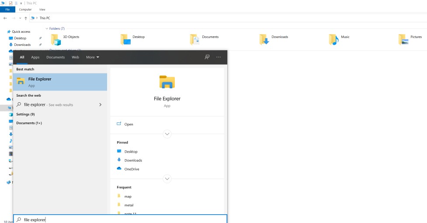Click the PC icon in the address bar
The image size is (427, 223).
pyautogui.click(x=33, y=18)
